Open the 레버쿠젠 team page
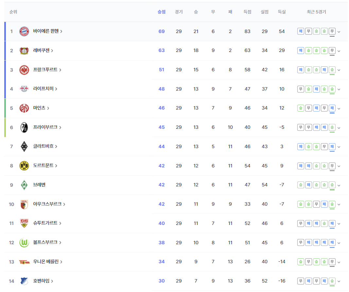Screen dimensions: 349x292 pyautogui.click(x=43, y=51)
